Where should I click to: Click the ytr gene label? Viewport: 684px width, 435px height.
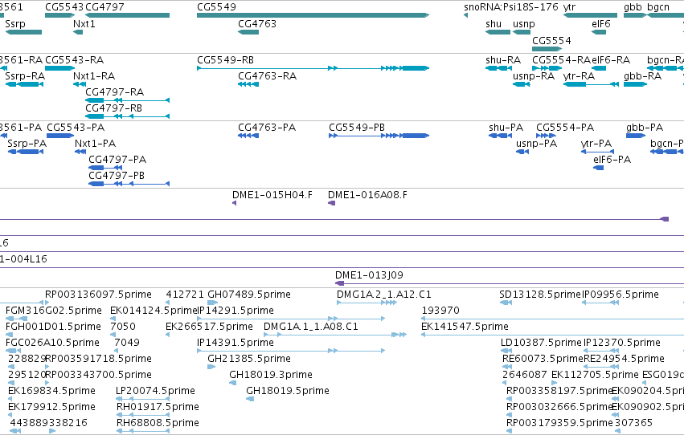click(x=569, y=7)
